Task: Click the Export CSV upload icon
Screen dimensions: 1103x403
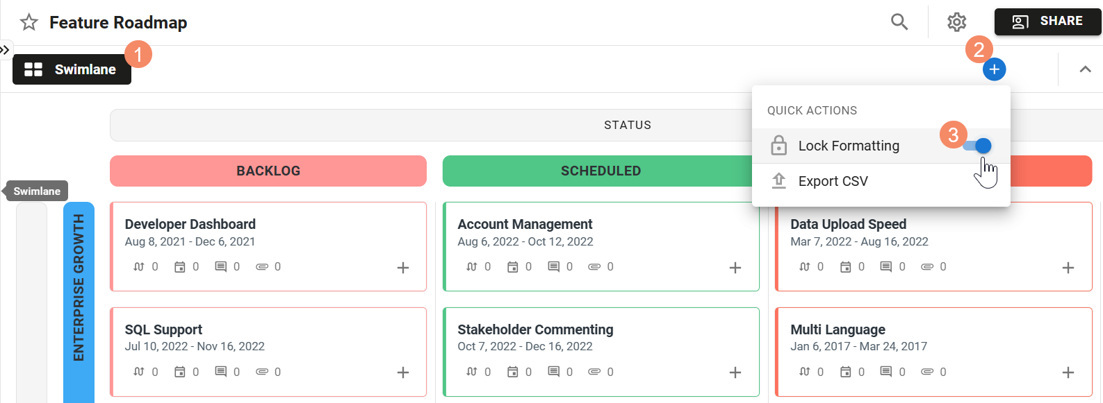Action: click(x=778, y=181)
